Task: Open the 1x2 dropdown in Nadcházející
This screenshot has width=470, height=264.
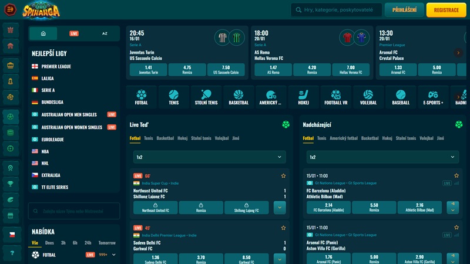Action: (381, 157)
